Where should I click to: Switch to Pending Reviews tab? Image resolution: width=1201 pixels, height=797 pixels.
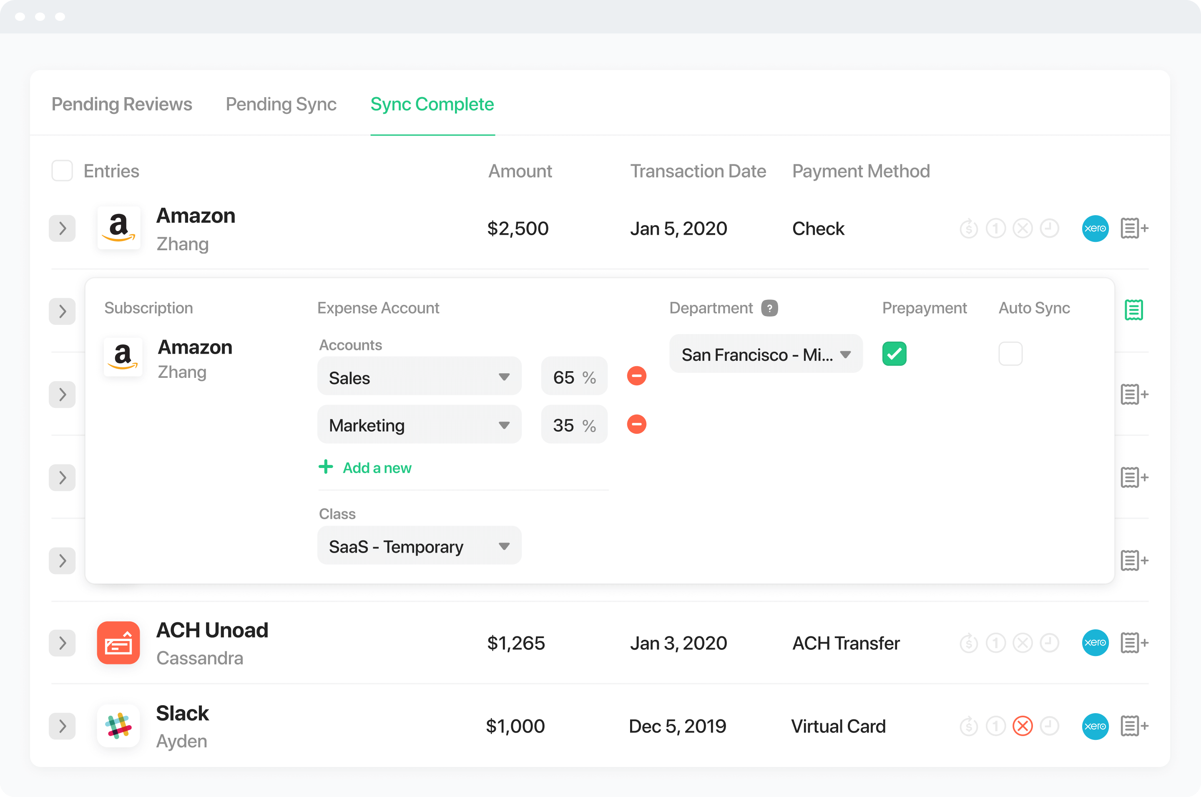coord(122,104)
